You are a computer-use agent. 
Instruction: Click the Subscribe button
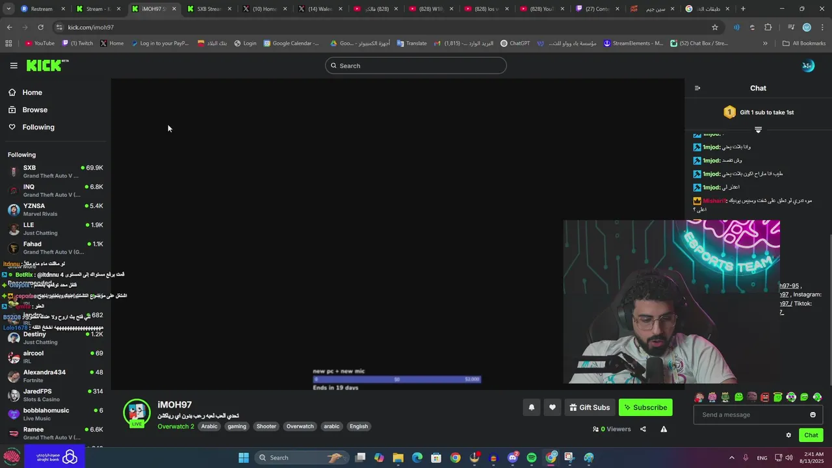[x=645, y=408]
